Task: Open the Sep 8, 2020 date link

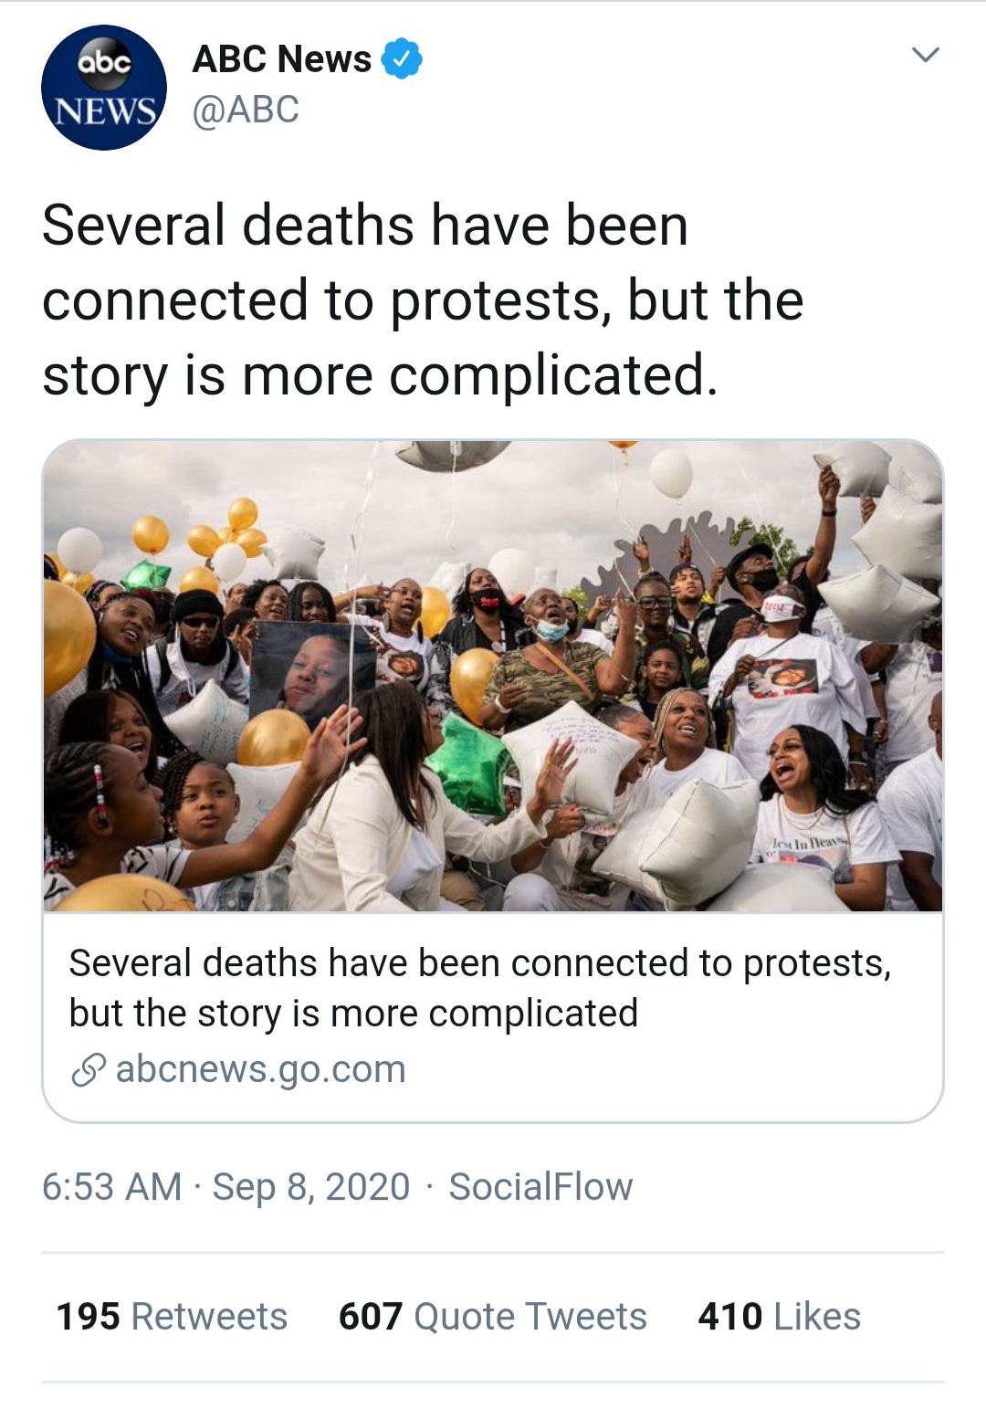Action: [311, 1187]
